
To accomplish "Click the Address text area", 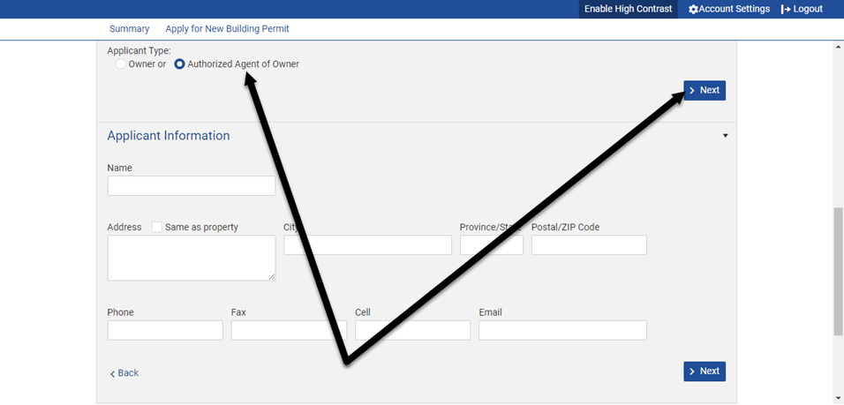I will pos(192,258).
